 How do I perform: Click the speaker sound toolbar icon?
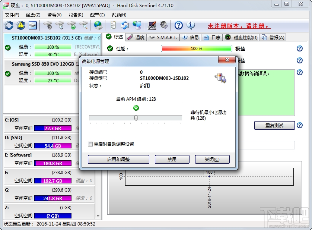coord(163,25)
